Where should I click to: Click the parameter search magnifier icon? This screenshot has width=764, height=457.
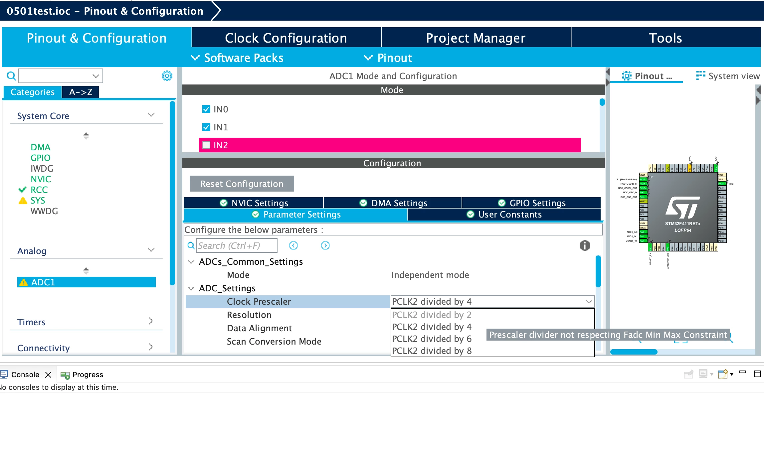[x=191, y=245]
